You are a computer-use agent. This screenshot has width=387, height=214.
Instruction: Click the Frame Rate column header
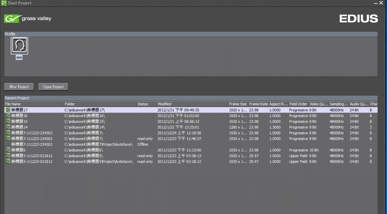258,104
